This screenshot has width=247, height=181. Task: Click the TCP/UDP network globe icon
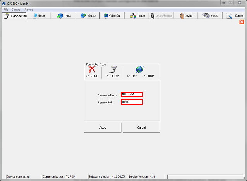[x=139, y=69]
